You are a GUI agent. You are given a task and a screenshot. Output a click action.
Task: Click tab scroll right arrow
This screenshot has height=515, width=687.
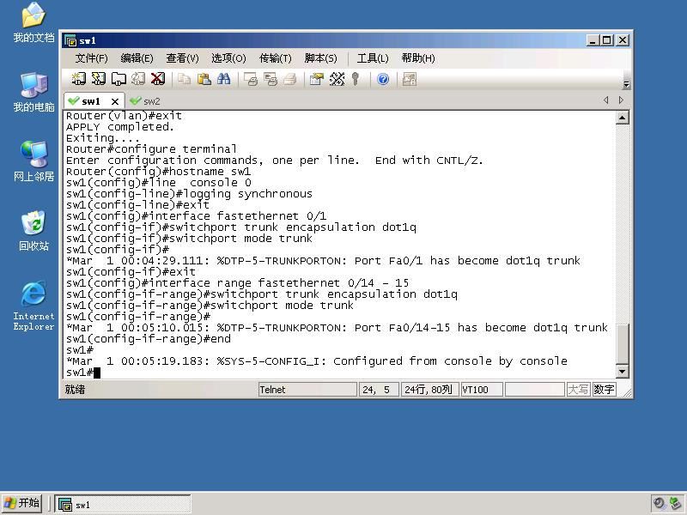[621, 100]
